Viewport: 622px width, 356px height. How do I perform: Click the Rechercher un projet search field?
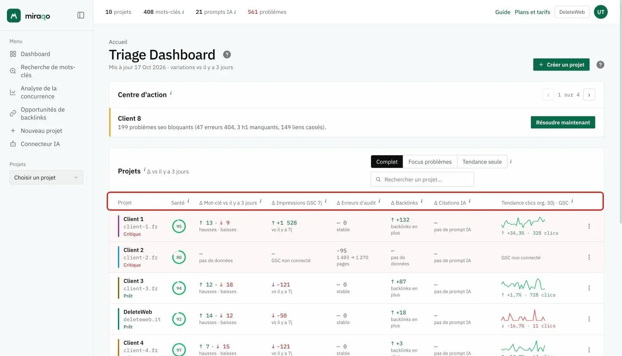(422, 180)
